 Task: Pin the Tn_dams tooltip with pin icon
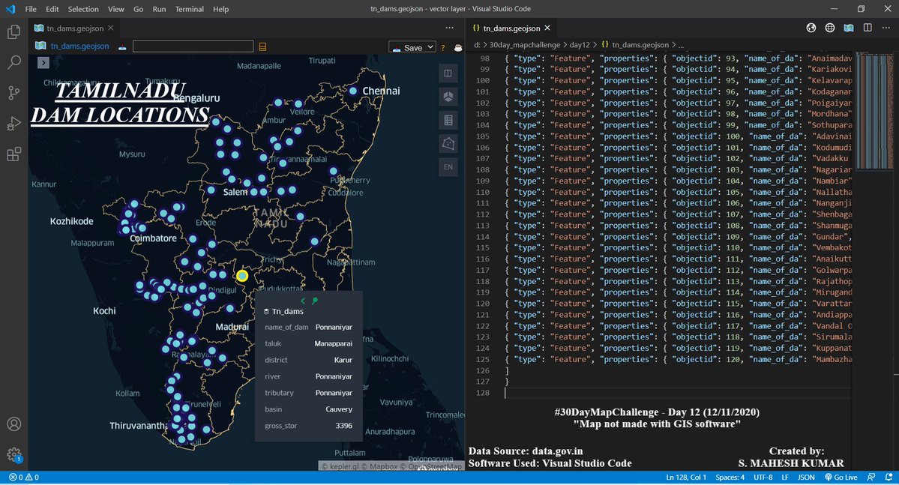(315, 301)
